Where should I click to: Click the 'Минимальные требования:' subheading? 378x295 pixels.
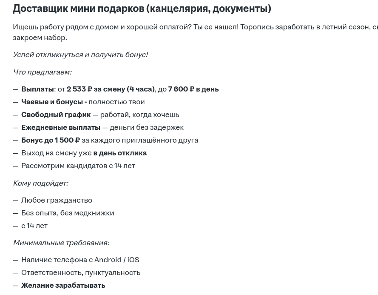coord(61,243)
